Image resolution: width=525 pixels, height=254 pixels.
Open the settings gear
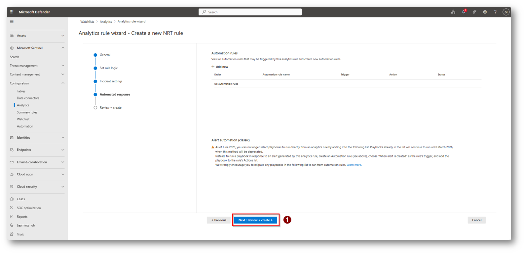click(485, 12)
